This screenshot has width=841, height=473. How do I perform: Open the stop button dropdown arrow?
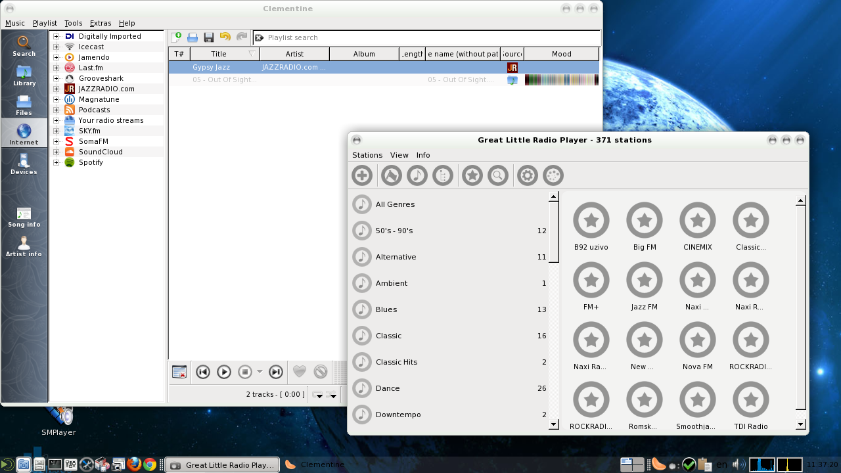click(x=260, y=372)
